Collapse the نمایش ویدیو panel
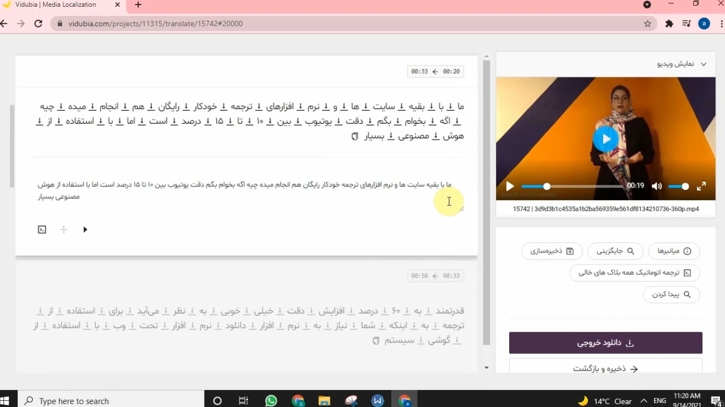The height and width of the screenshot is (407, 725). 703,64
